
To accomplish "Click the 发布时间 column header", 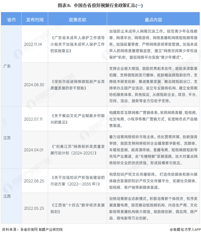I will 35,20.
